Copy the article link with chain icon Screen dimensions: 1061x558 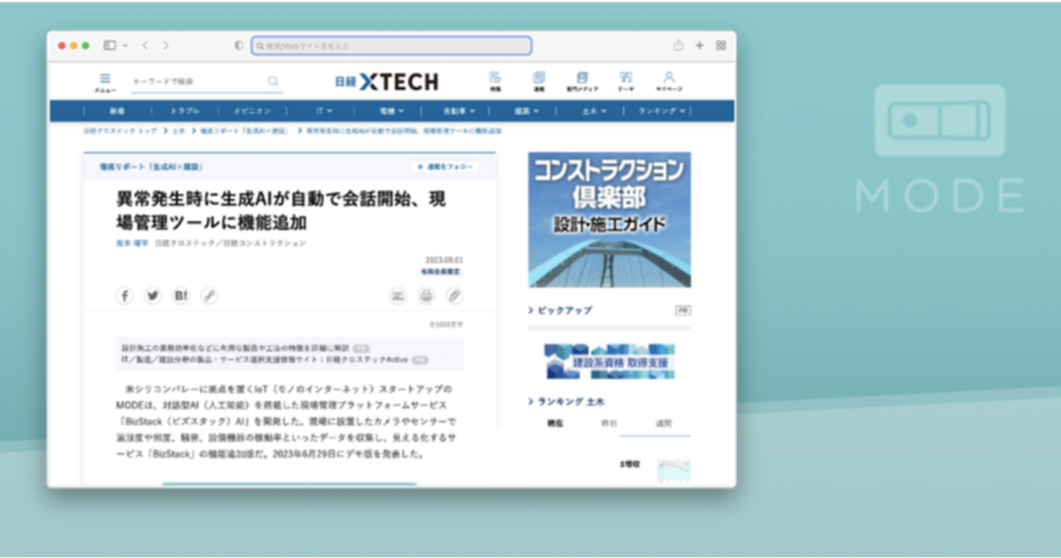[209, 295]
